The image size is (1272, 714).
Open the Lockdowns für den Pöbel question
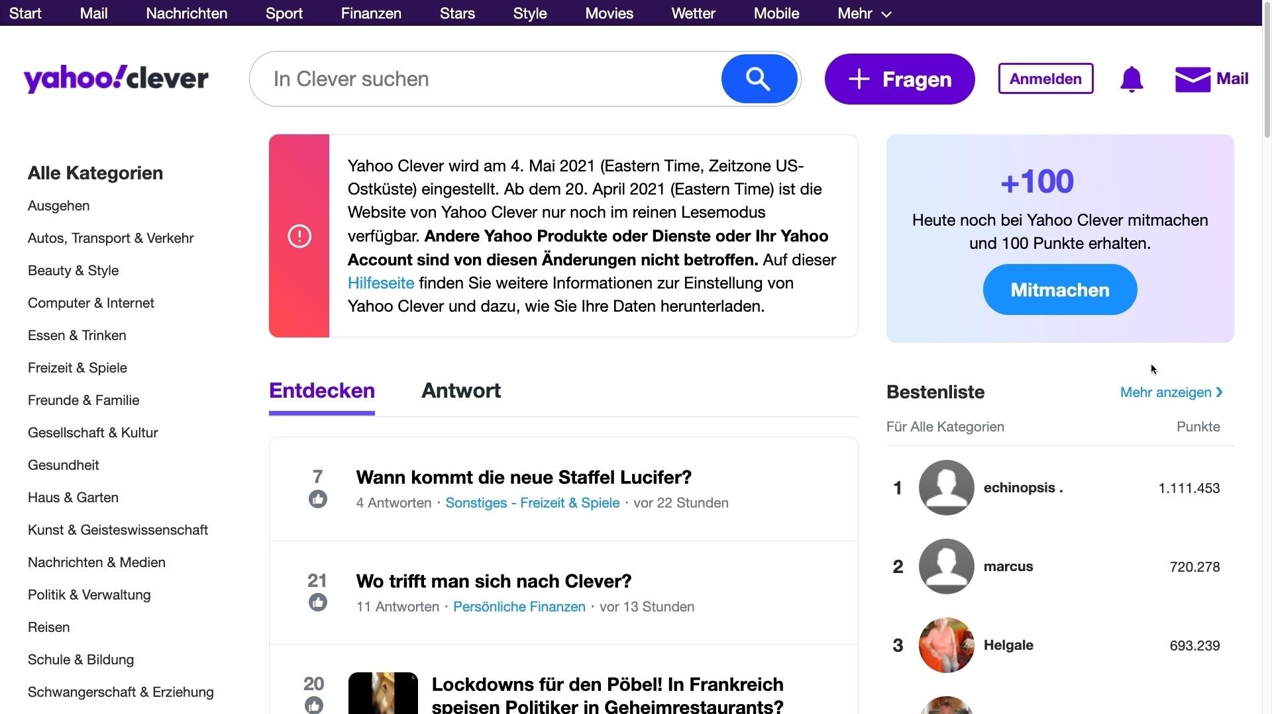[x=608, y=695]
